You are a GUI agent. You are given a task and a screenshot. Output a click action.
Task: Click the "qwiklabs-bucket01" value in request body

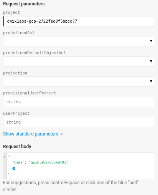coord(48,162)
